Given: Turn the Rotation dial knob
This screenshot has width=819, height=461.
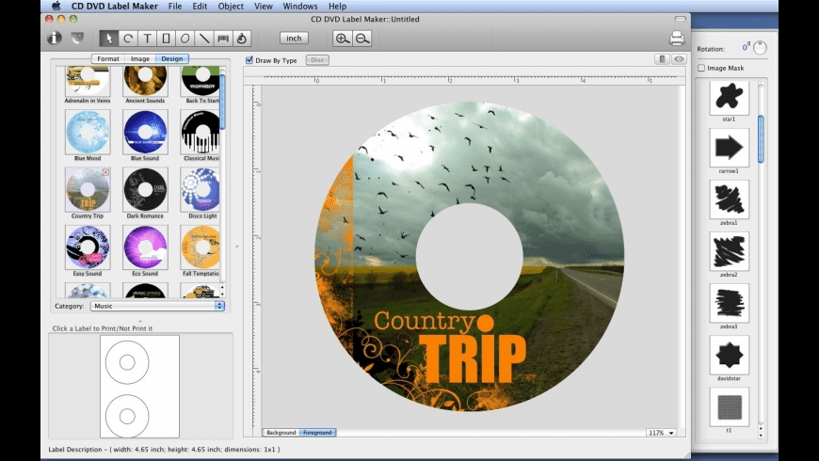Looking at the screenshot, I should coord(761,48).
